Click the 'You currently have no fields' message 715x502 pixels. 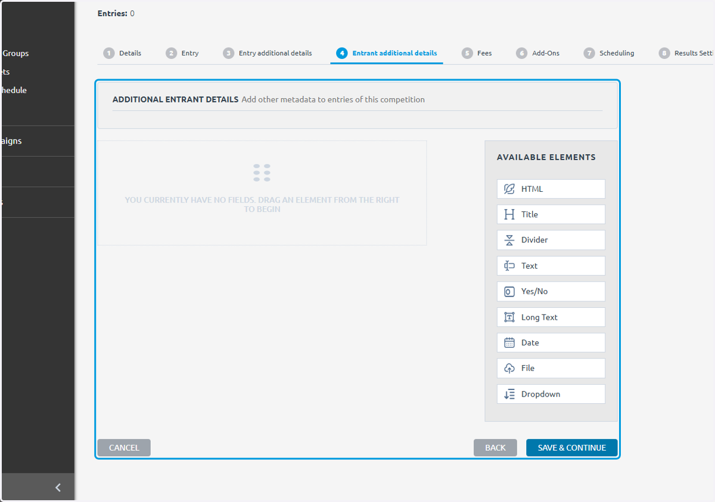(262, 204)
